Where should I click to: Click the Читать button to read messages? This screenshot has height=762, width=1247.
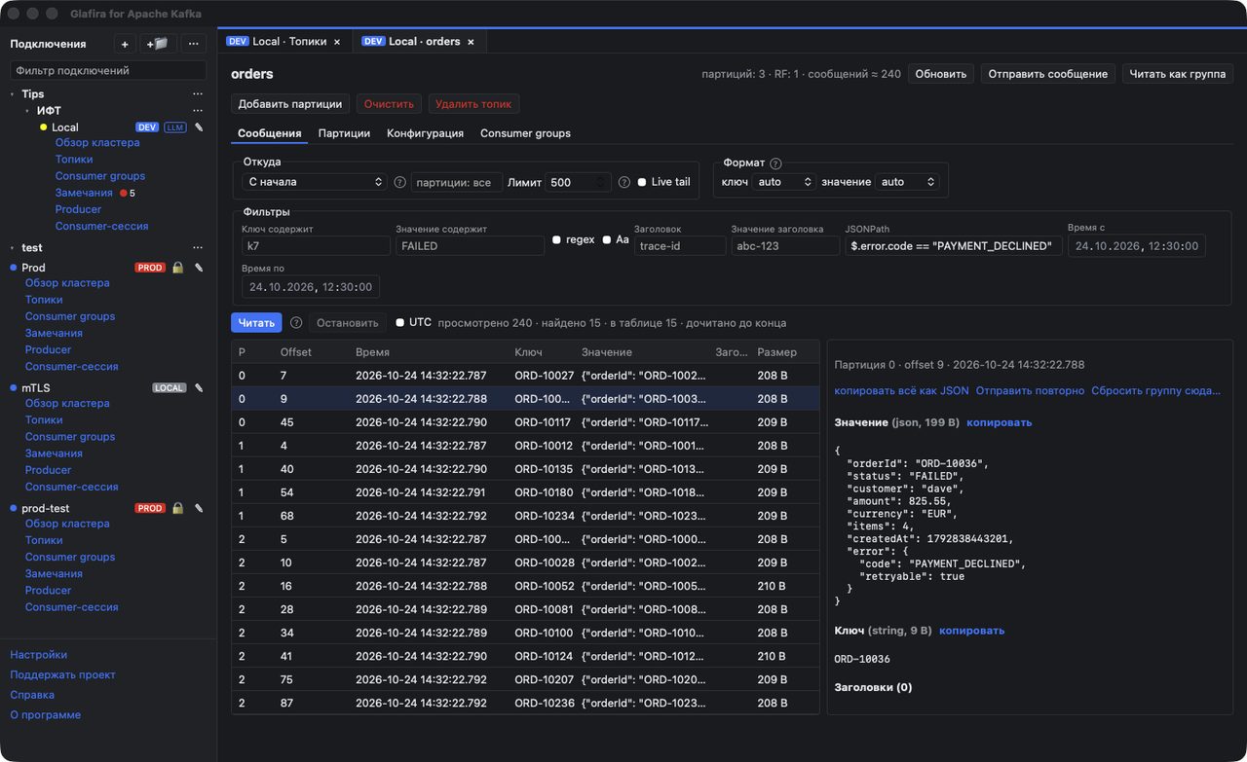[256, 323]
